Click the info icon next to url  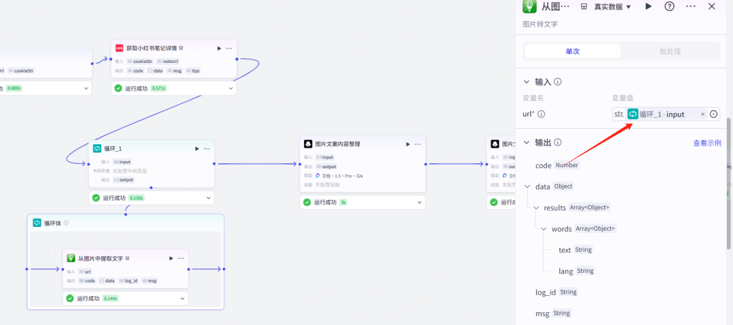pyautogui.click(x=542, y=114)
